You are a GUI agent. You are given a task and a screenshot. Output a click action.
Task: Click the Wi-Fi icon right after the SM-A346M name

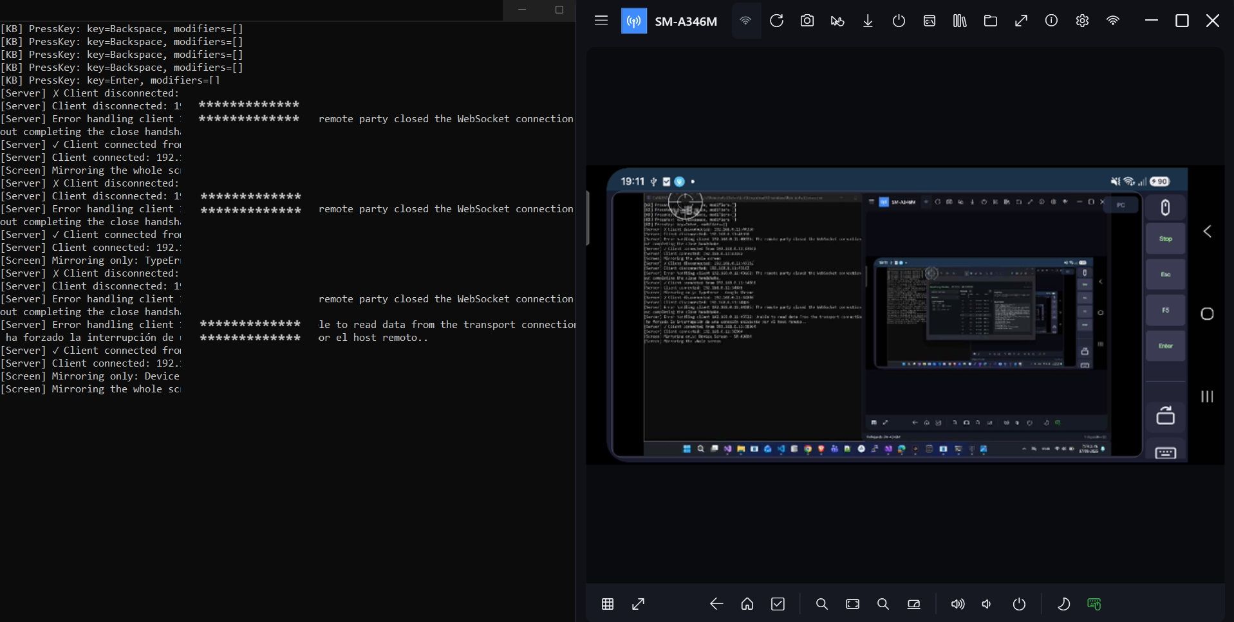(x=745, y=21)
